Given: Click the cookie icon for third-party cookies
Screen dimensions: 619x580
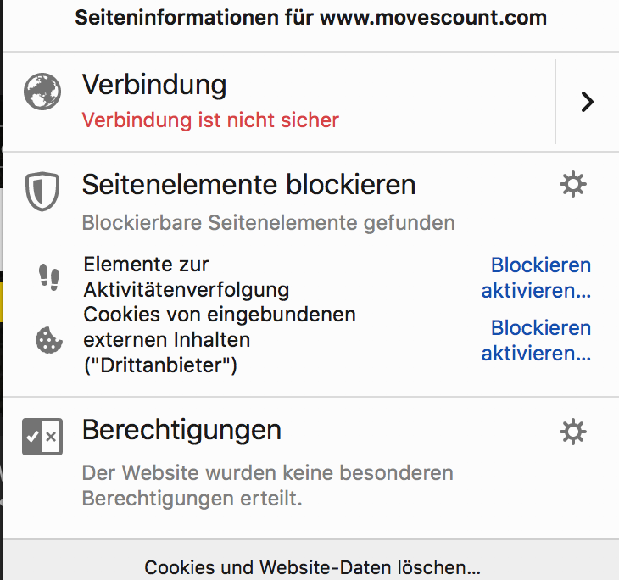Looking at the screenshot, I should pyautogui.click(x=49, y=339).
